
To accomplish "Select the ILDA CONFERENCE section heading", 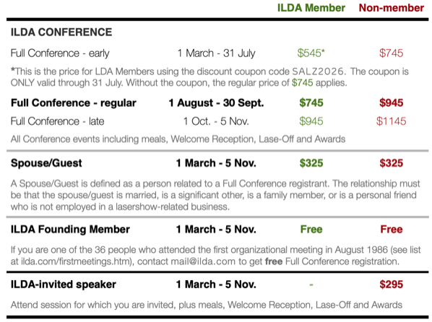I will tap(61, 32).
